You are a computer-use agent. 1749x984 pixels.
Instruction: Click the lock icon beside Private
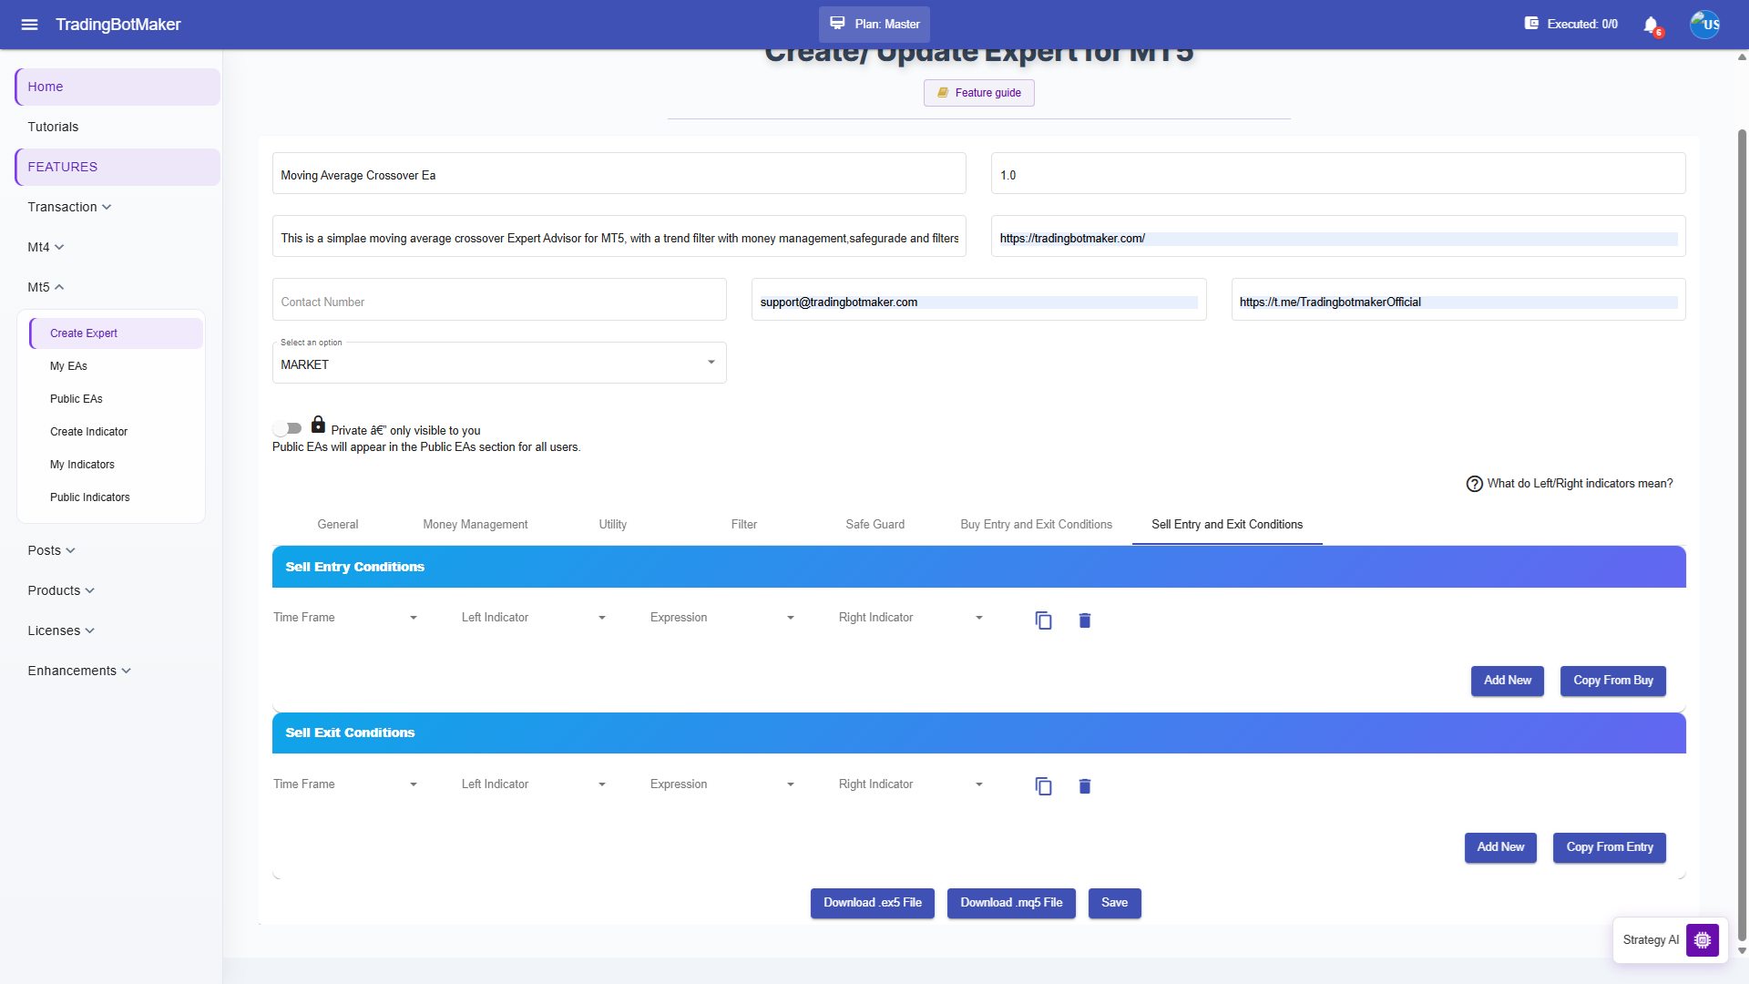(x=318, y=425)
